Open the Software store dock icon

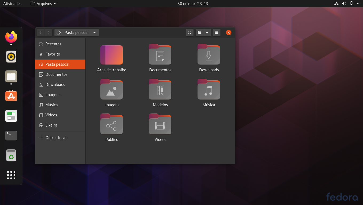[11, 96]
